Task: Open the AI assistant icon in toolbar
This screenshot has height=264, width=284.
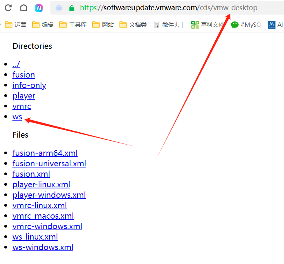Action: click(39, 8)
